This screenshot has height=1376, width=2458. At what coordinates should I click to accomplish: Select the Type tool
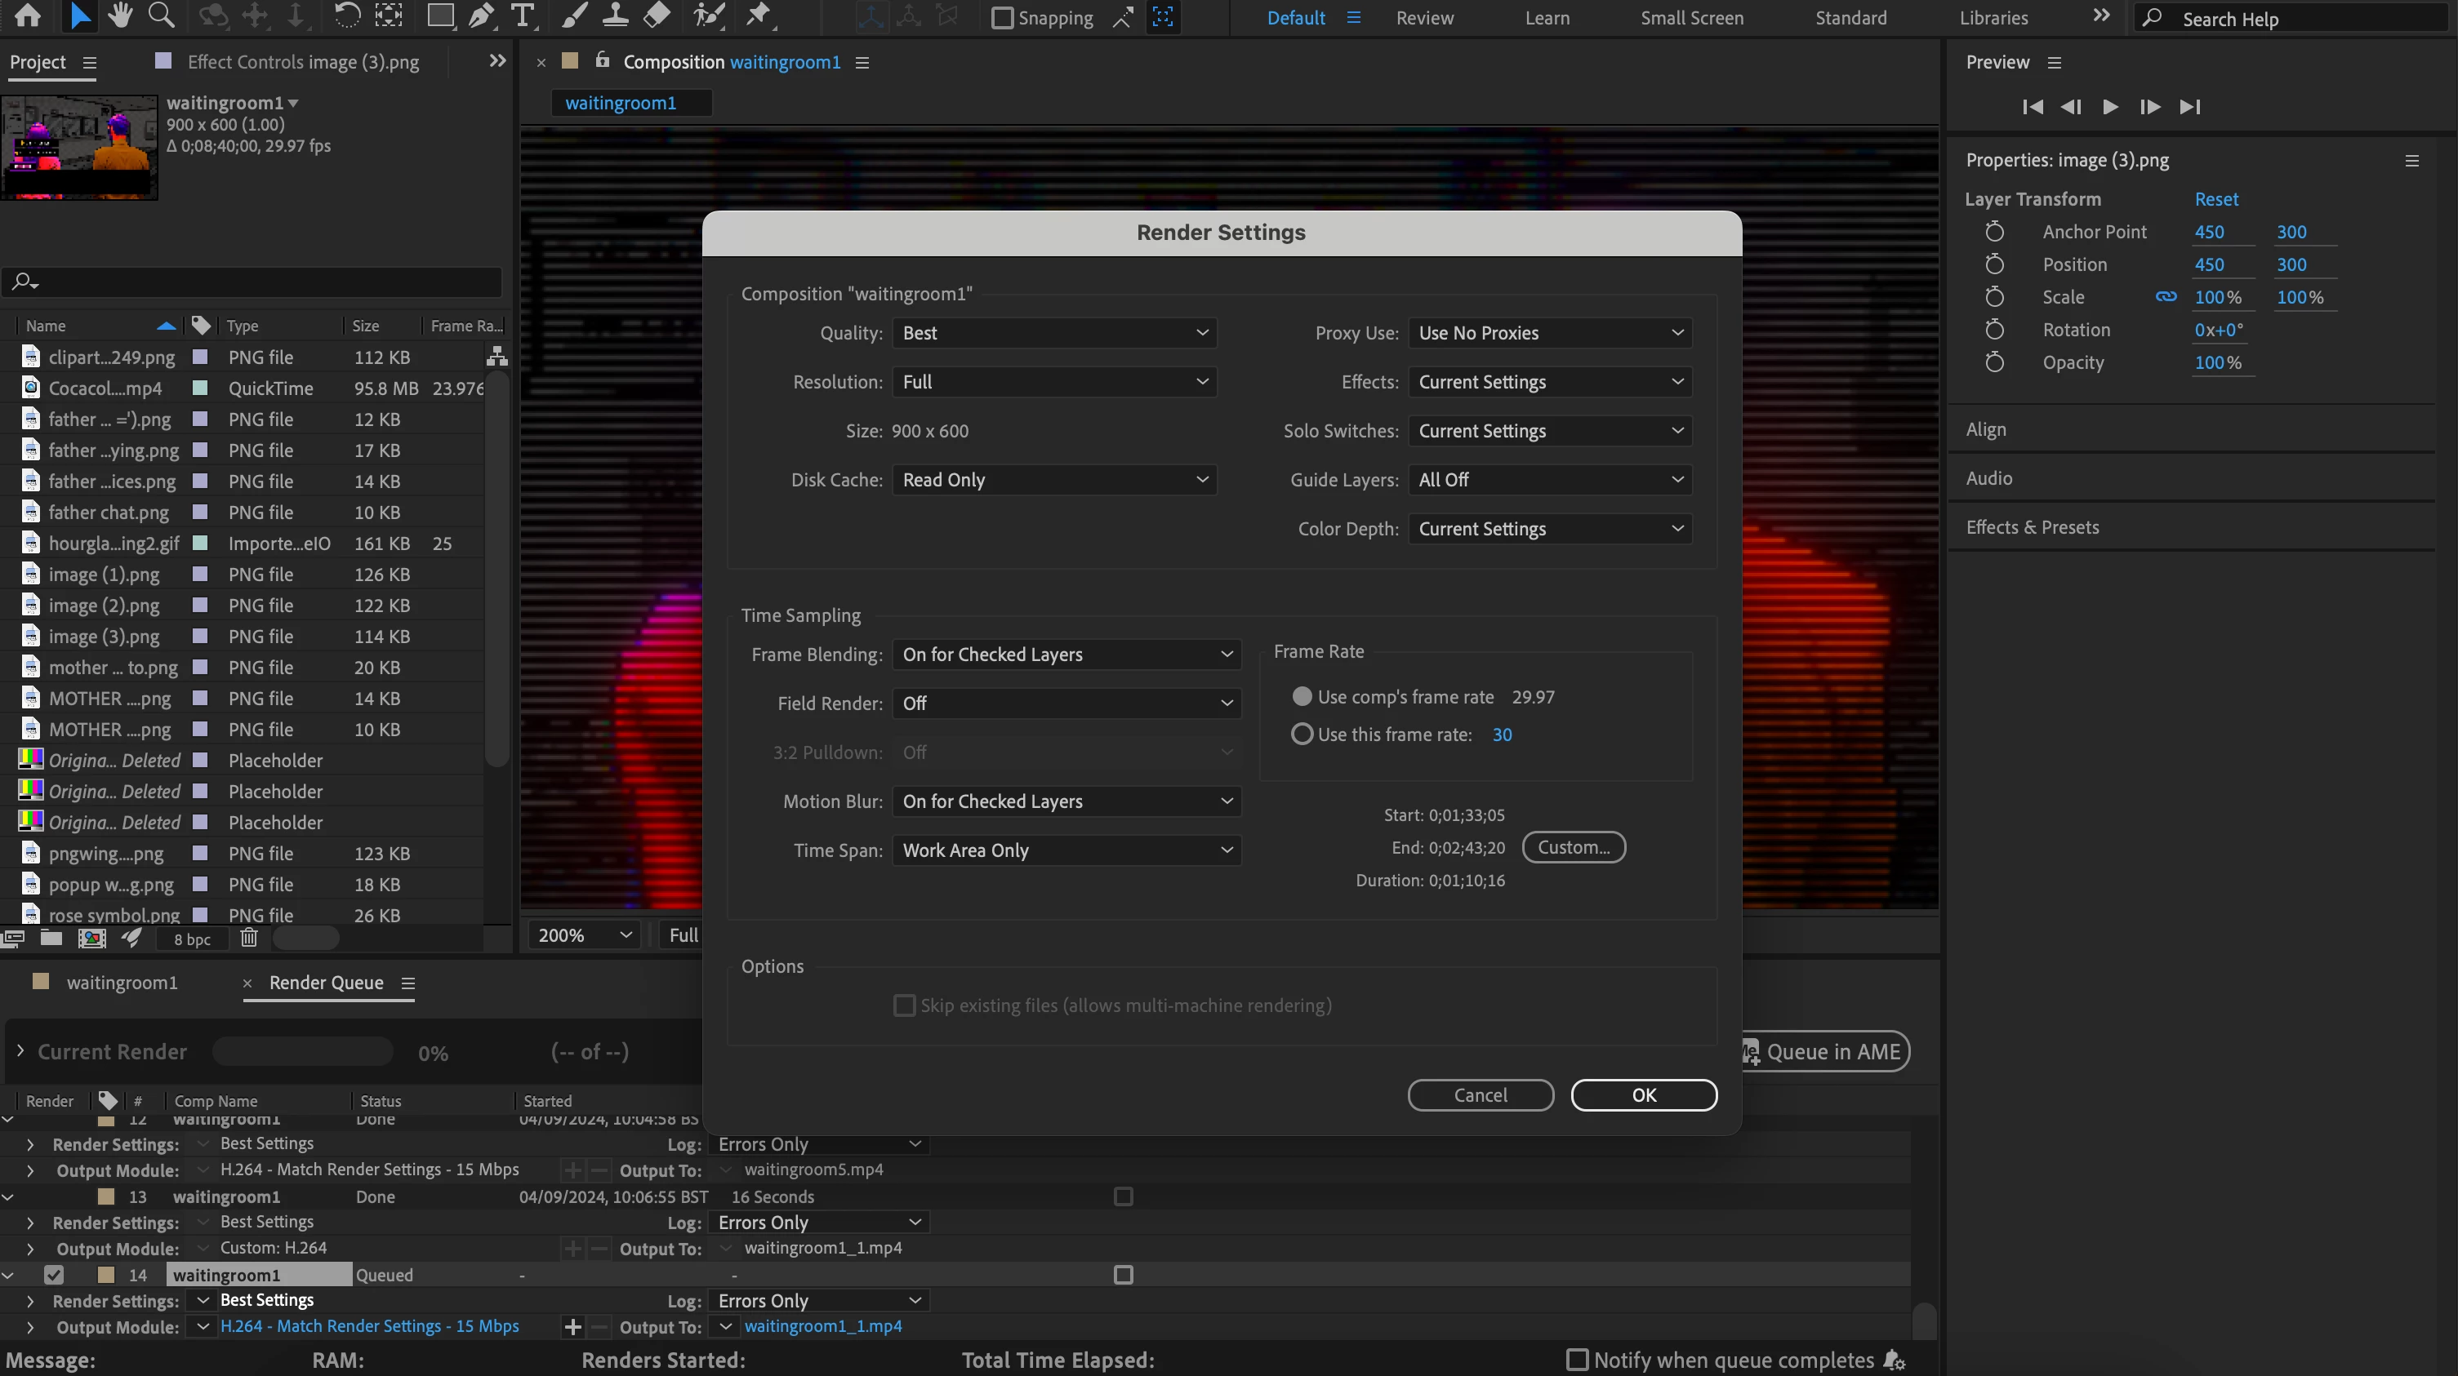click(522, 16)
